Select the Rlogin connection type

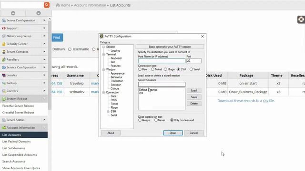[165, 69]
